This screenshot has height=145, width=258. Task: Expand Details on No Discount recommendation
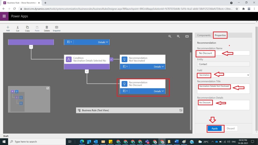pos(159,91)
